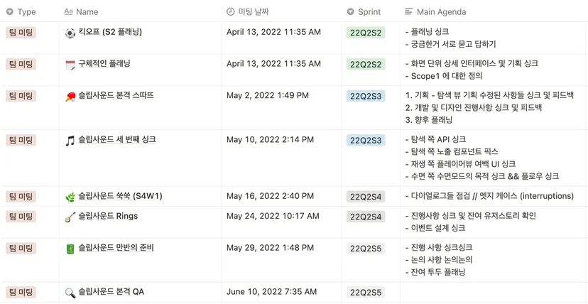Click the magnifying glass icon beside 본격 QA

(x=70, y=293)
